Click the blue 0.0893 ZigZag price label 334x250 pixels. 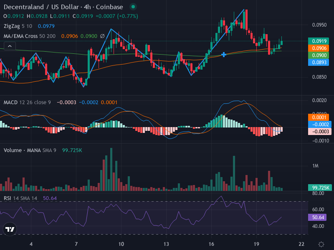point(319,62)
